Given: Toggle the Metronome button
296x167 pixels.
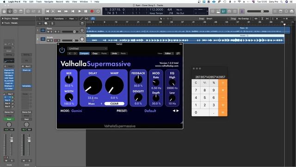Looking at the screenshot, I should pyautogui.click(x=242, y=11).
